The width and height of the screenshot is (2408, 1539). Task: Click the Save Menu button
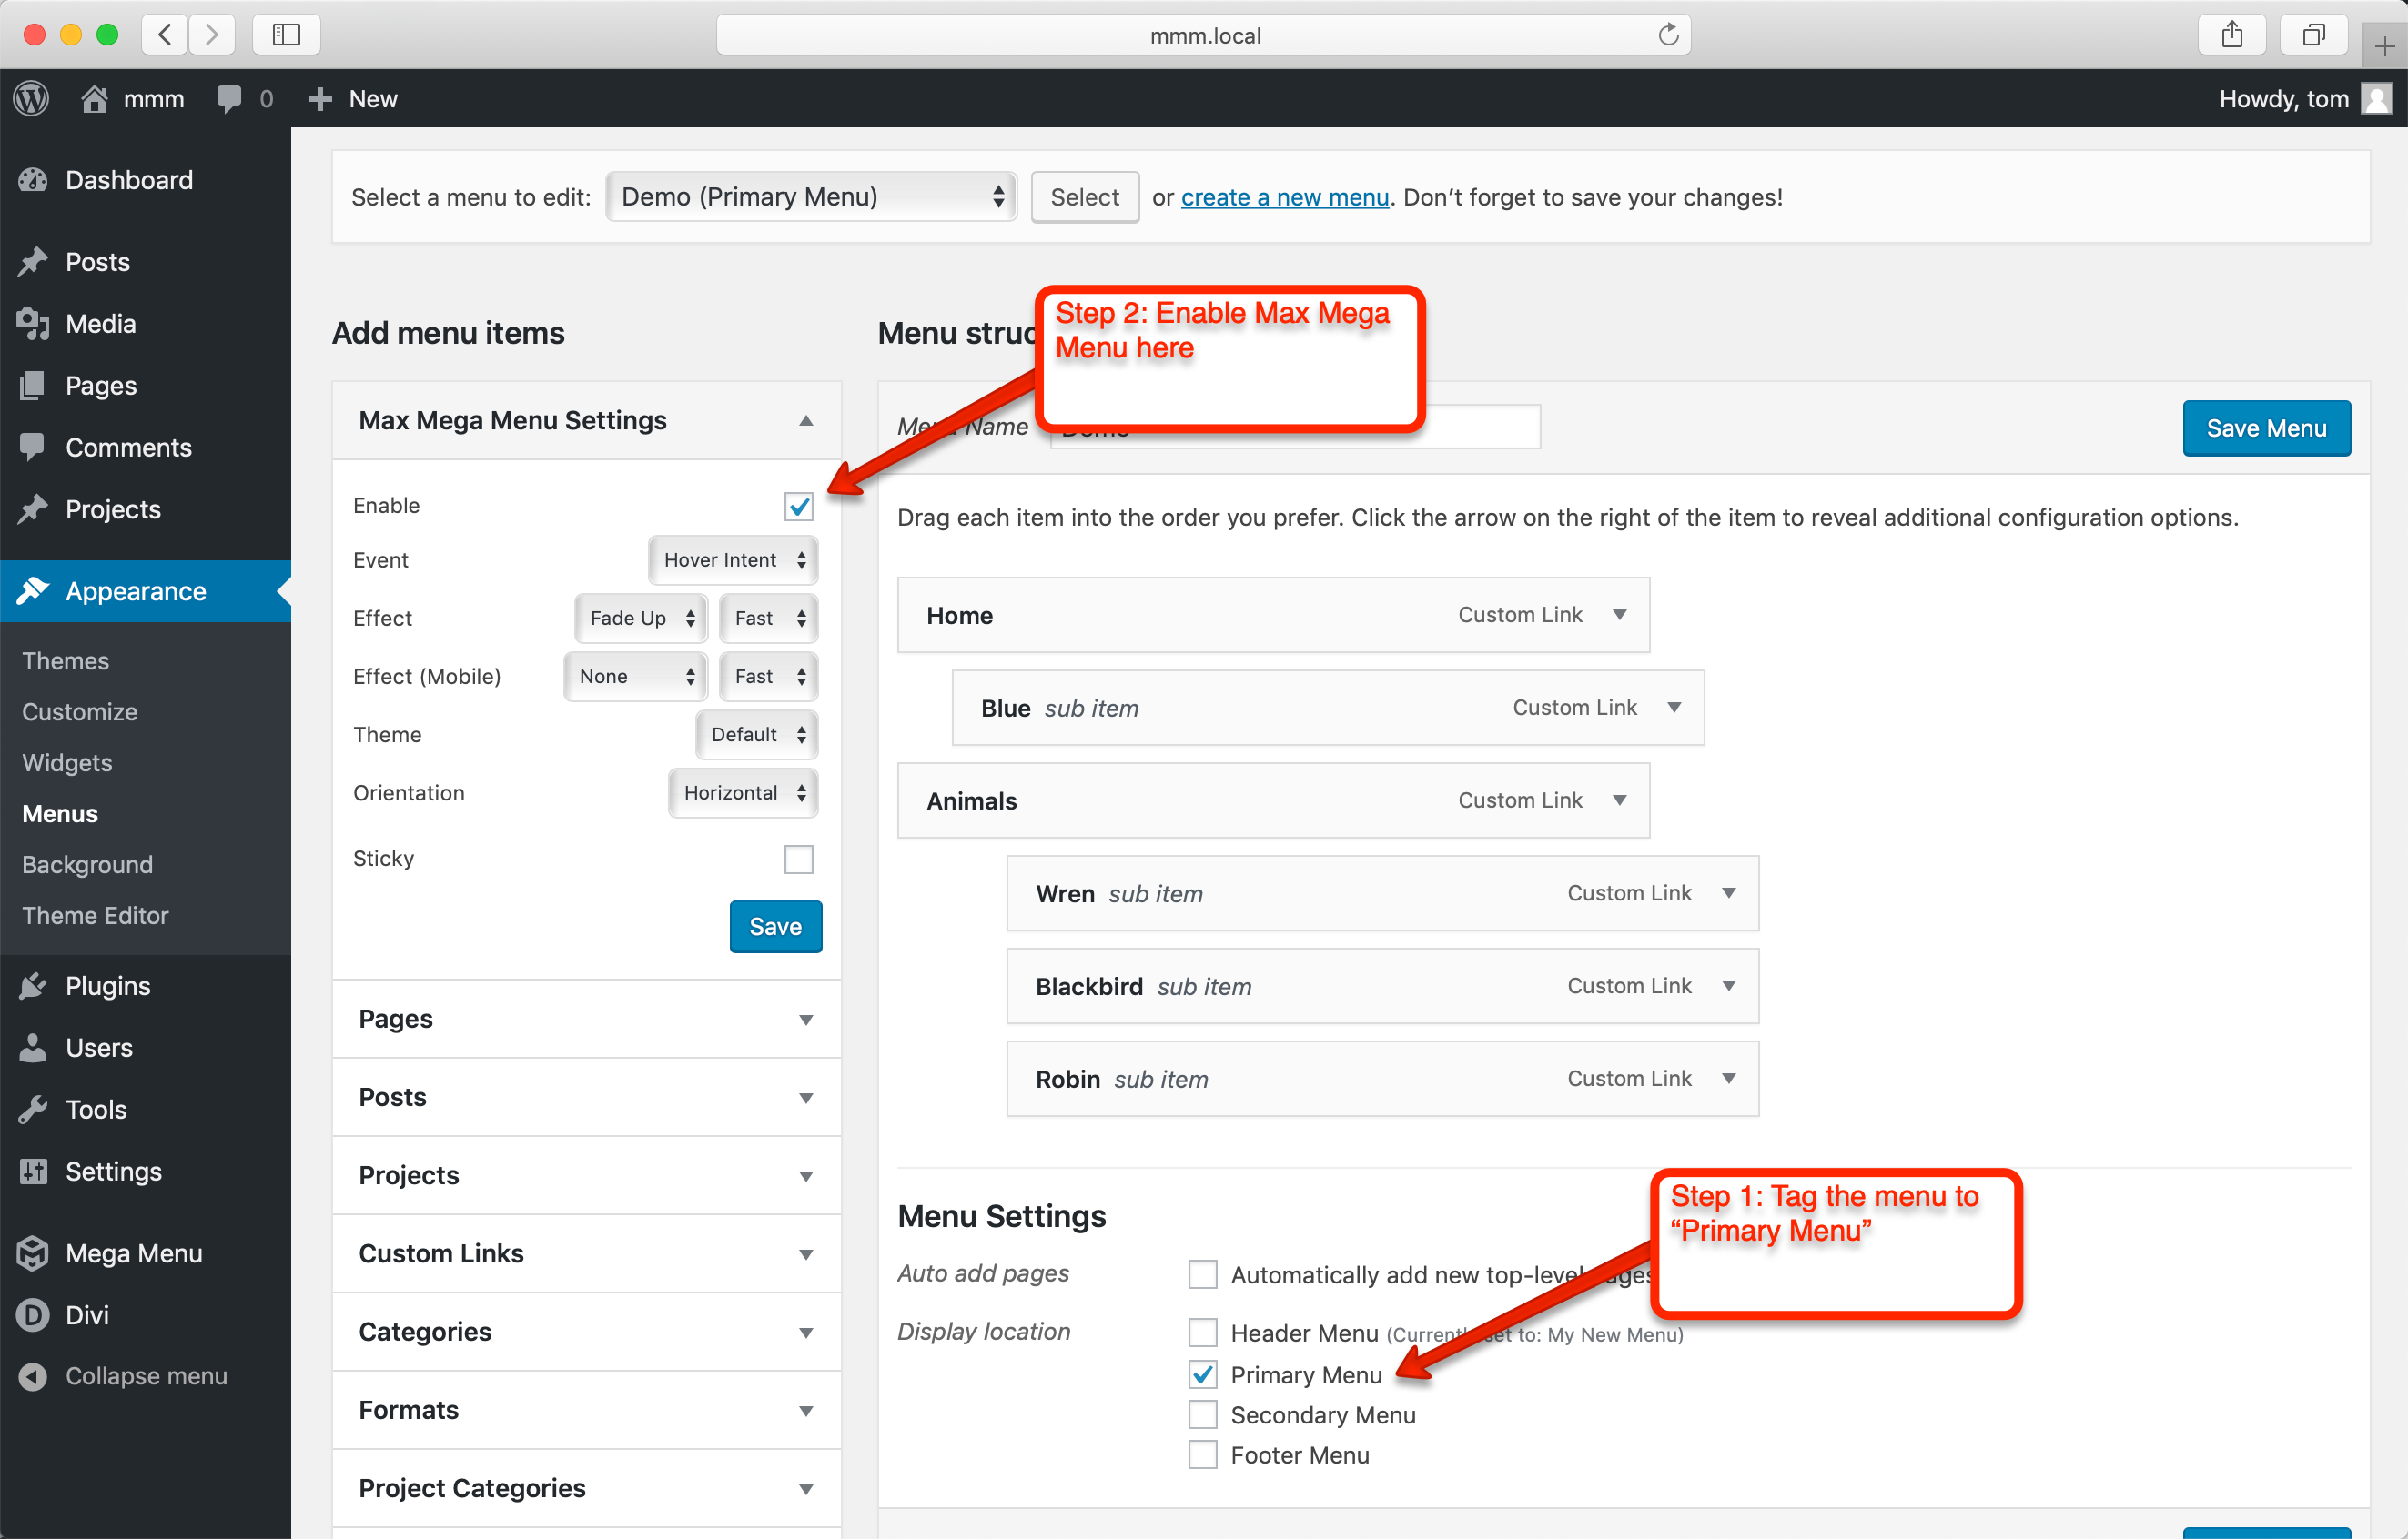[2265, 428]
